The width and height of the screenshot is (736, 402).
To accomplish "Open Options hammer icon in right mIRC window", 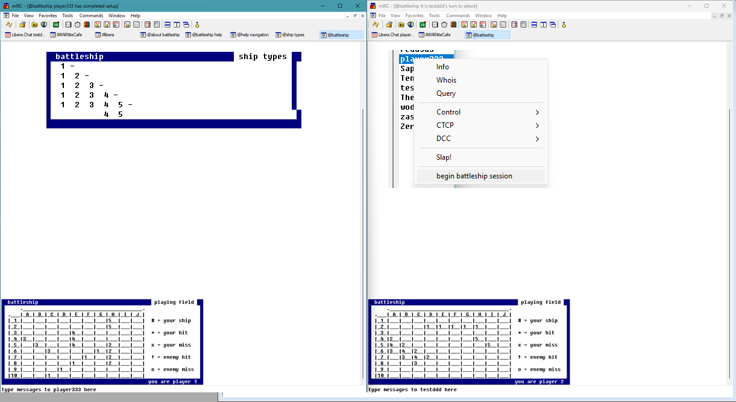I will (390, 25).
